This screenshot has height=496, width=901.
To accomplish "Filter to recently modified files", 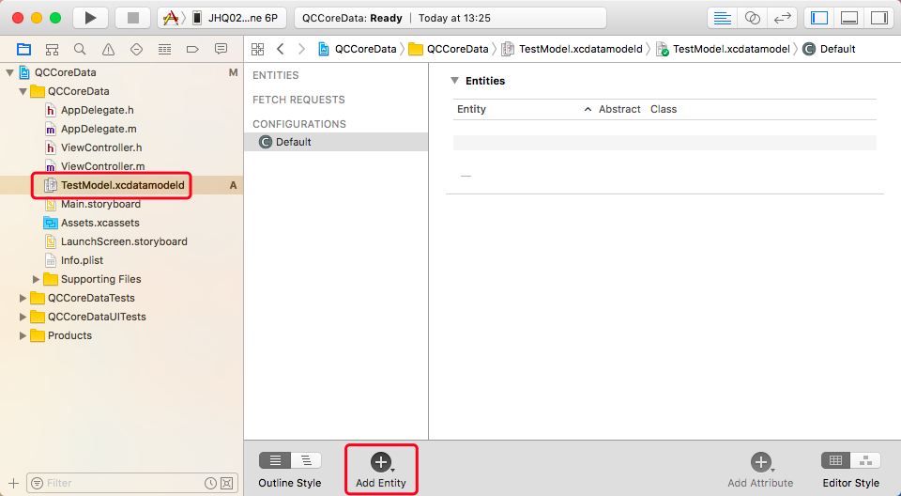I will 210,484.
